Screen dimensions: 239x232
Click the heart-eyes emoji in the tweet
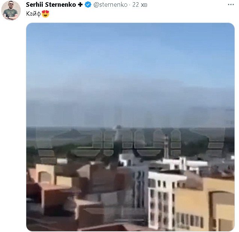[45, 14]
